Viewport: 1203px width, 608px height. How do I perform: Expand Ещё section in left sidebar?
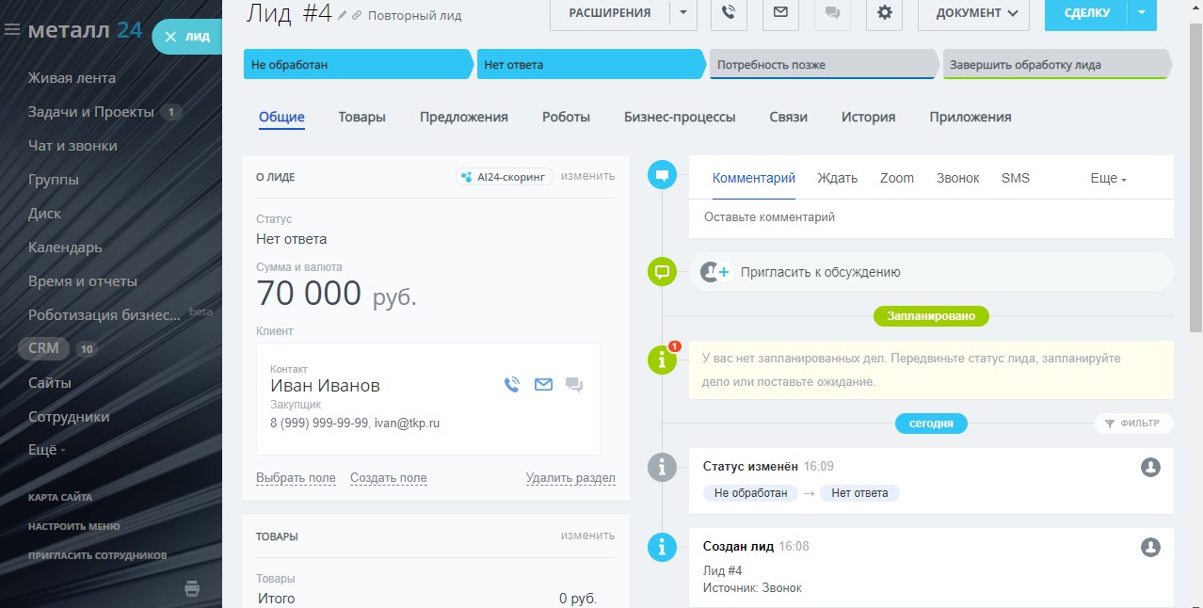tap(47, 450)
